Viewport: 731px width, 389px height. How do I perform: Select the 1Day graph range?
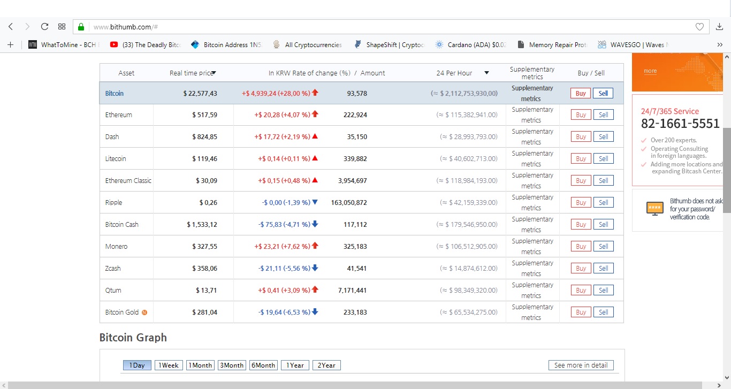137,365
